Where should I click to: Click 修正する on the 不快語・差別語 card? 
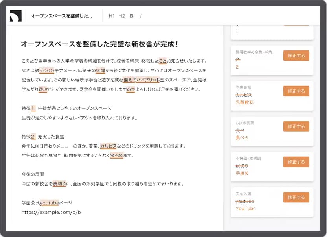296,162
